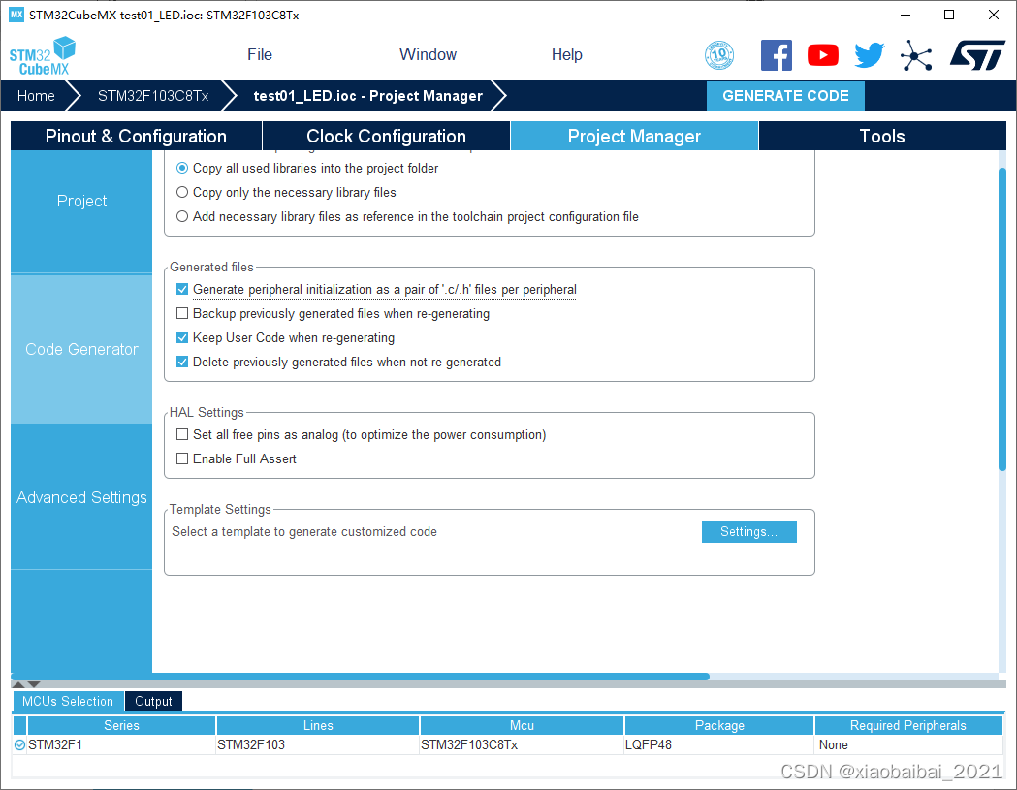This screenshot has height=790, width=1017.
Task: Sort by Required Peripherals column header
Action: (x=908, y=725)
